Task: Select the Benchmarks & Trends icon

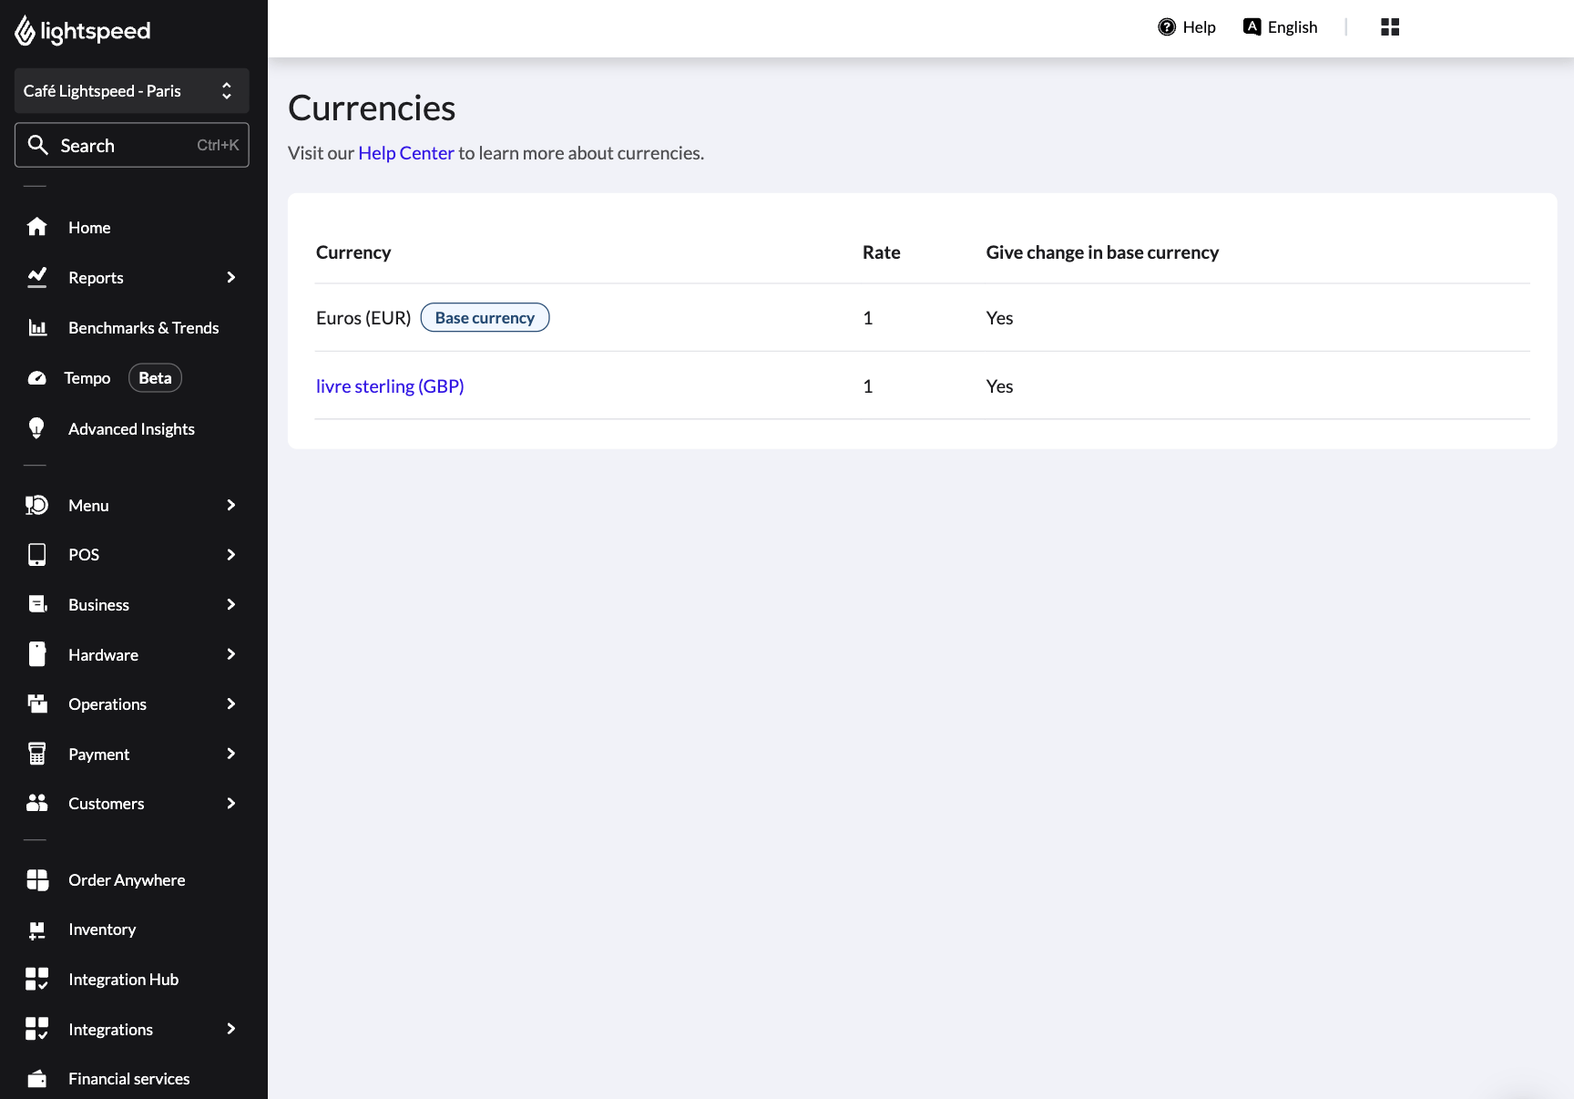Action: tap(36, 327)
